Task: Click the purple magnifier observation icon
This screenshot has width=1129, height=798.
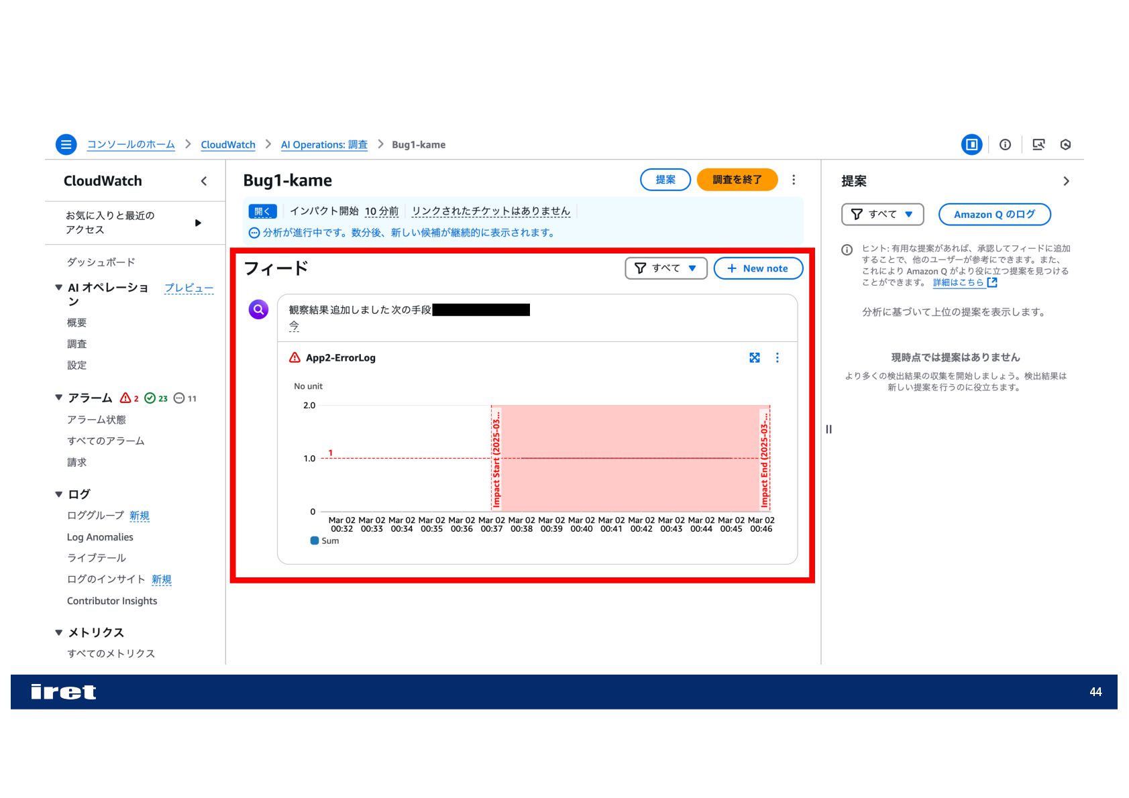Action: click(x=258, y=309)
